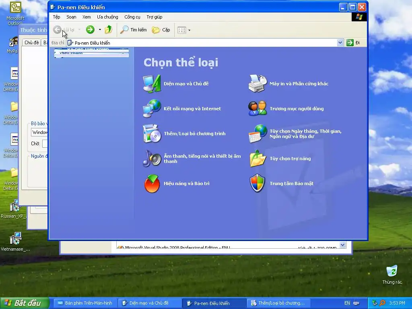The image size is (412, 309).
Task: Click the Đi go button
Action: click(x=353, y=43)
